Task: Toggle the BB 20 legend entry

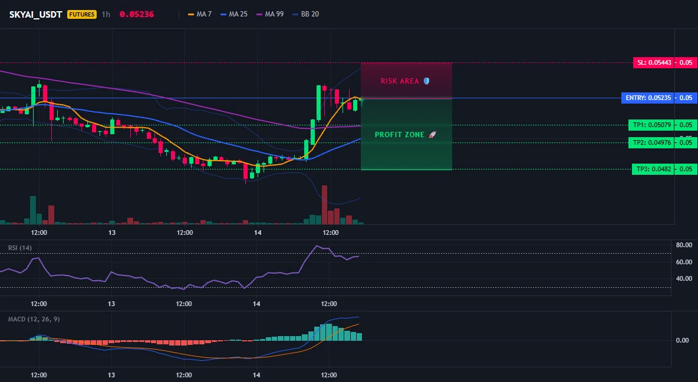Action: tap(306, 14)
